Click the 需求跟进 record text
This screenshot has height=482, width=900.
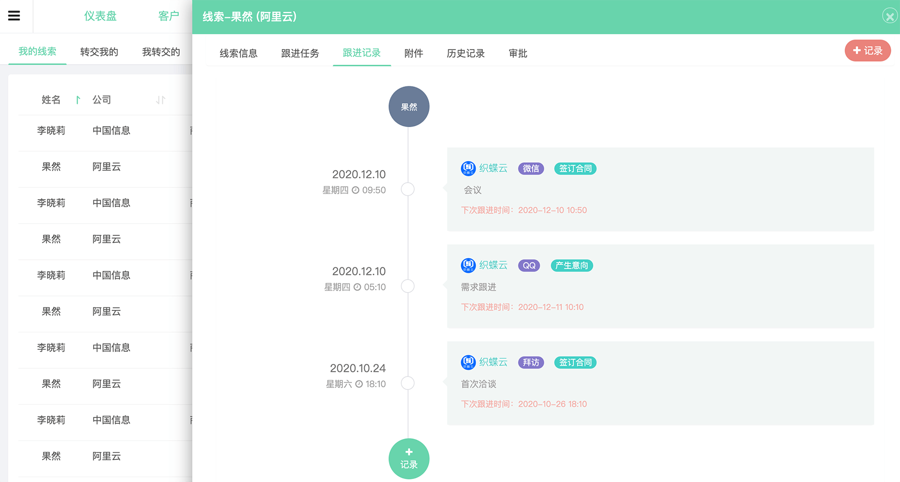coord(478,287)
